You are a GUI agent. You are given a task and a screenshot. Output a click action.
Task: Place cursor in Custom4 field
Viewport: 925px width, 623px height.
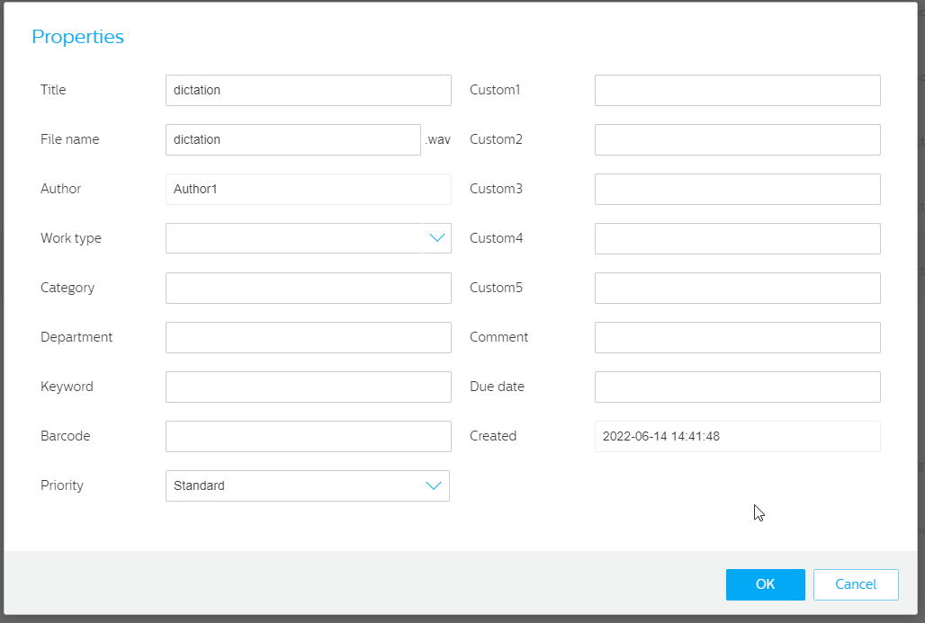pyautogui.click(x=738, y=239)
